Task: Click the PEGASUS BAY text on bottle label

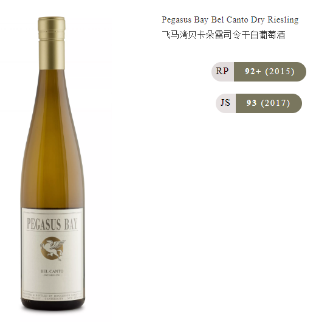Action: [52, 224]
